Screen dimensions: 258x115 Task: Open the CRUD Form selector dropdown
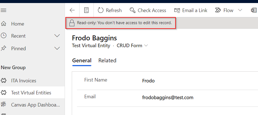coord(132,46)
